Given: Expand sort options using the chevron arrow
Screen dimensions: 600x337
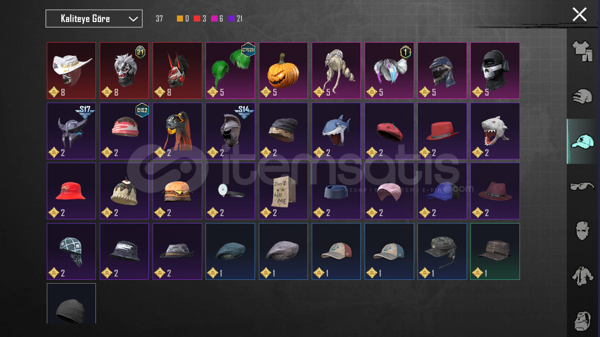Looking at the screenshot, I should (x=133, y=19).
